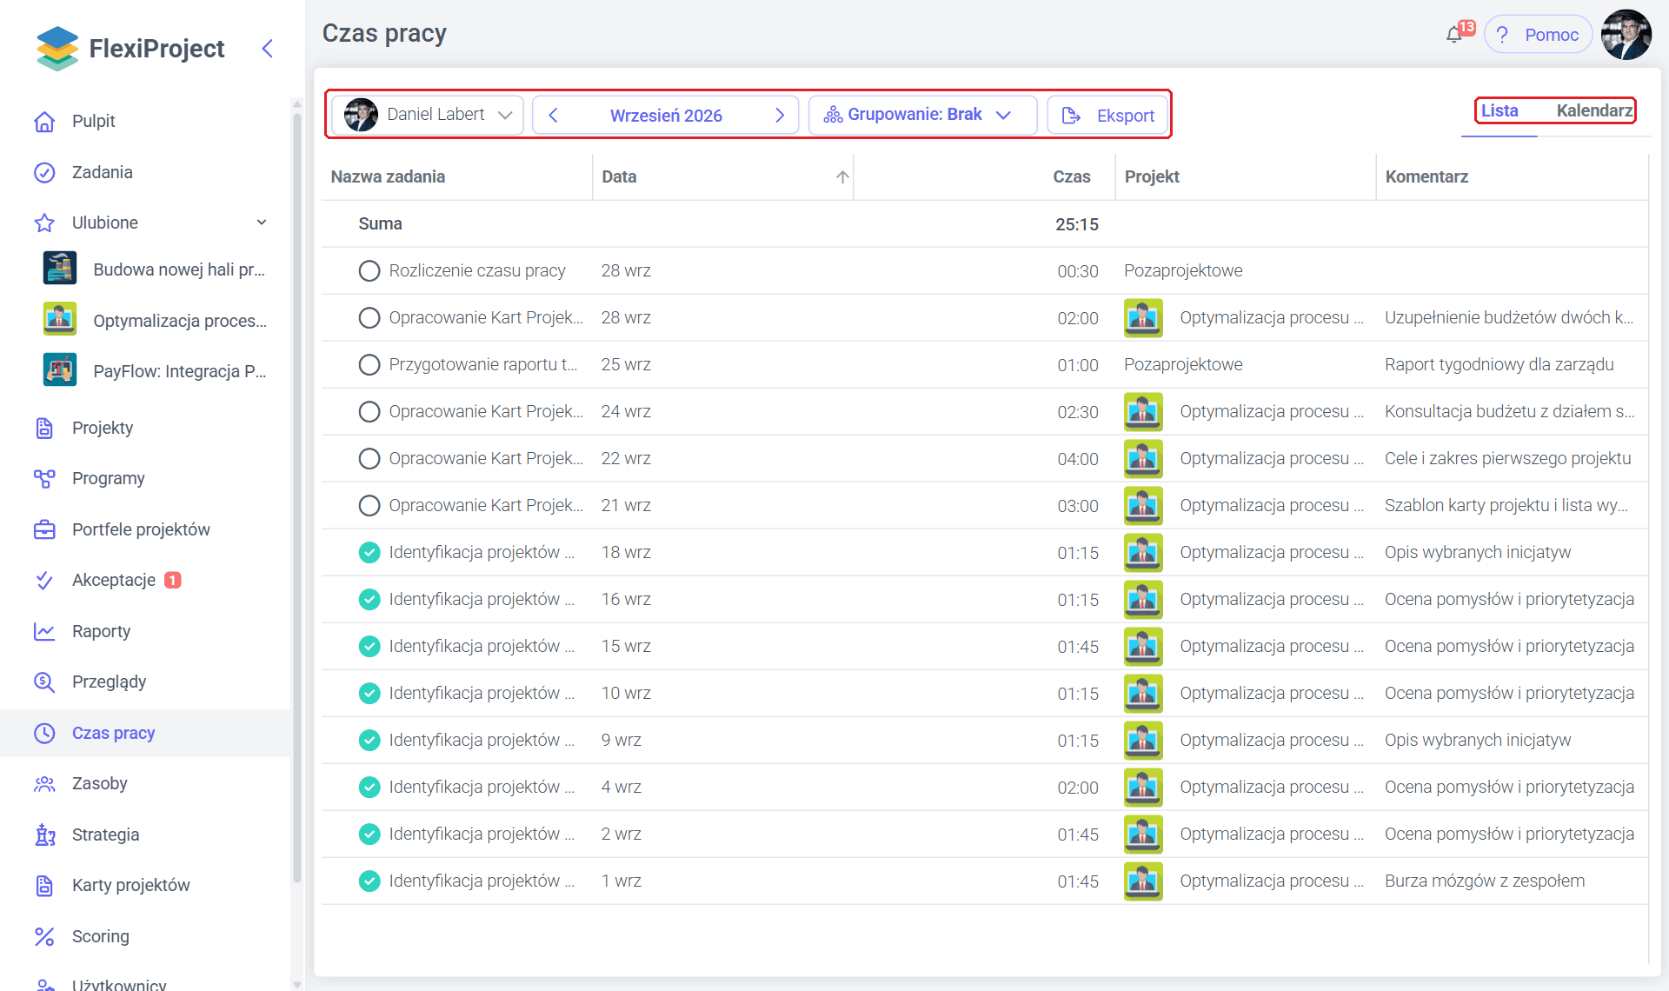Click the Nazwa zadania column header
The height and width of the screenshot is (991, 1669).
click(388, 176)
